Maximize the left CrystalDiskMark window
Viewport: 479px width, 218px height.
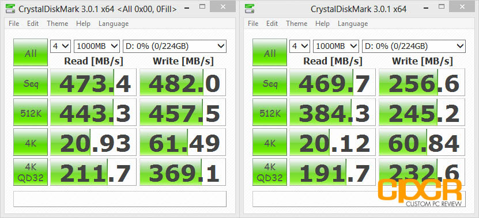pyautogui.click(x=202, y=6)
